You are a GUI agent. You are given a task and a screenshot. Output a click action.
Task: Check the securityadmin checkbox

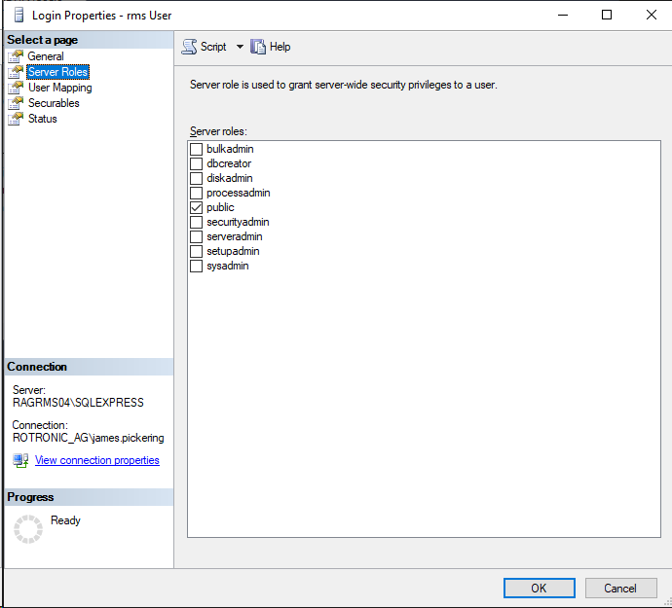[x=197, y=222]
